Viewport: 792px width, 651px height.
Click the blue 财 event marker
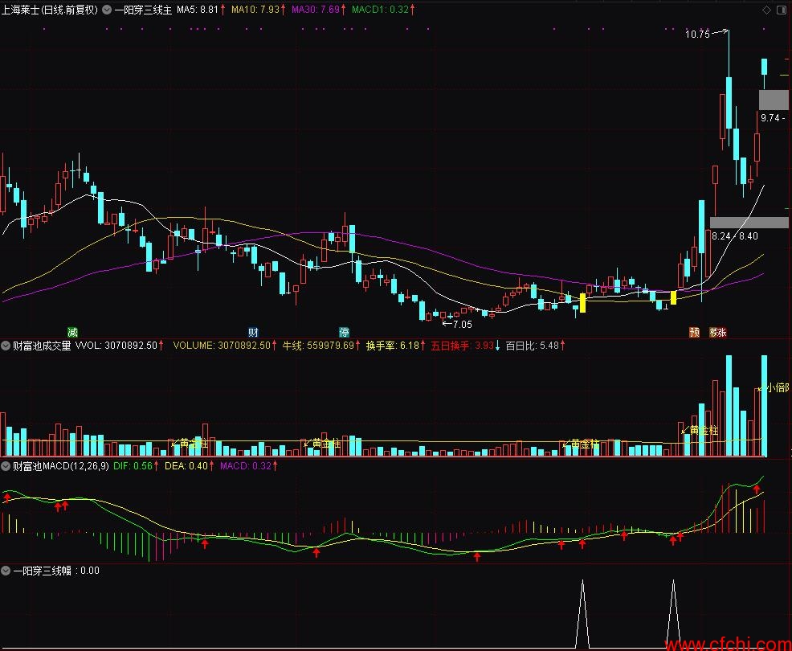(x=253, y=332)
